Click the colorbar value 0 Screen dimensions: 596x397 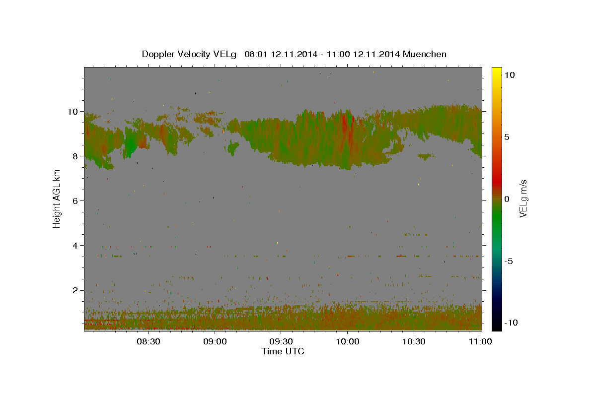[507, 198]
